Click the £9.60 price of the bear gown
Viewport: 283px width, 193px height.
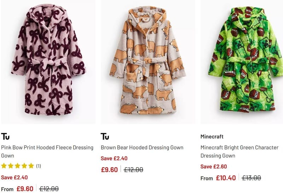point(109,170)
